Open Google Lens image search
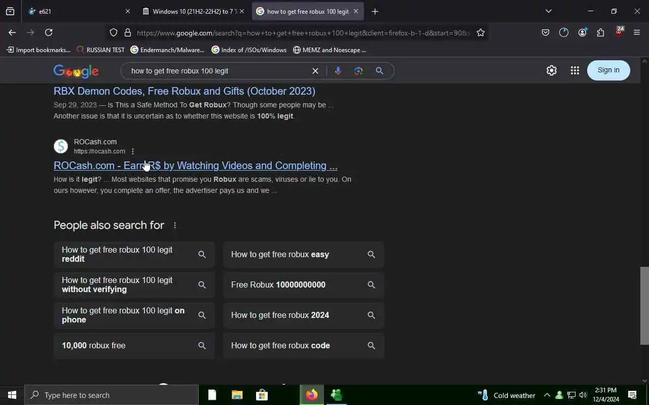The height and width of the screenshot is (405, 649). (358, 71)
